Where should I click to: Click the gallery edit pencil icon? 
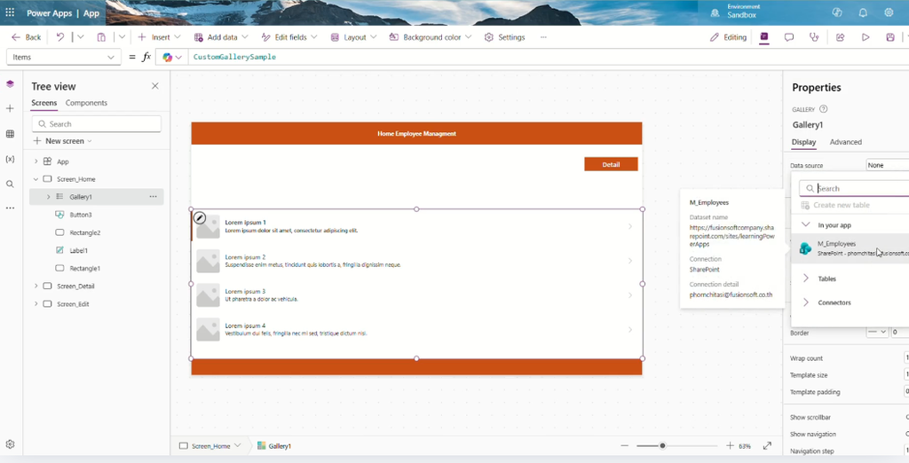click(x=200, y=218)
